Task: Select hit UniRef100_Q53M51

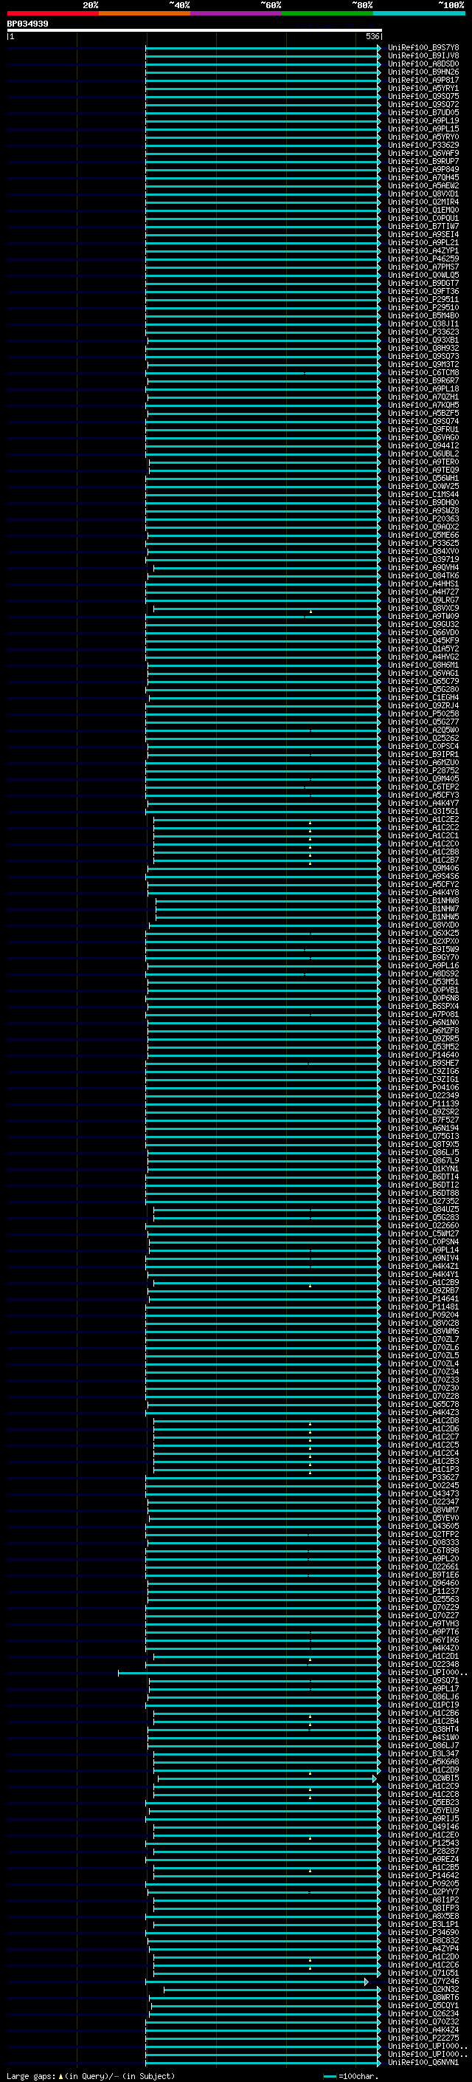Action: click(423, 982)
